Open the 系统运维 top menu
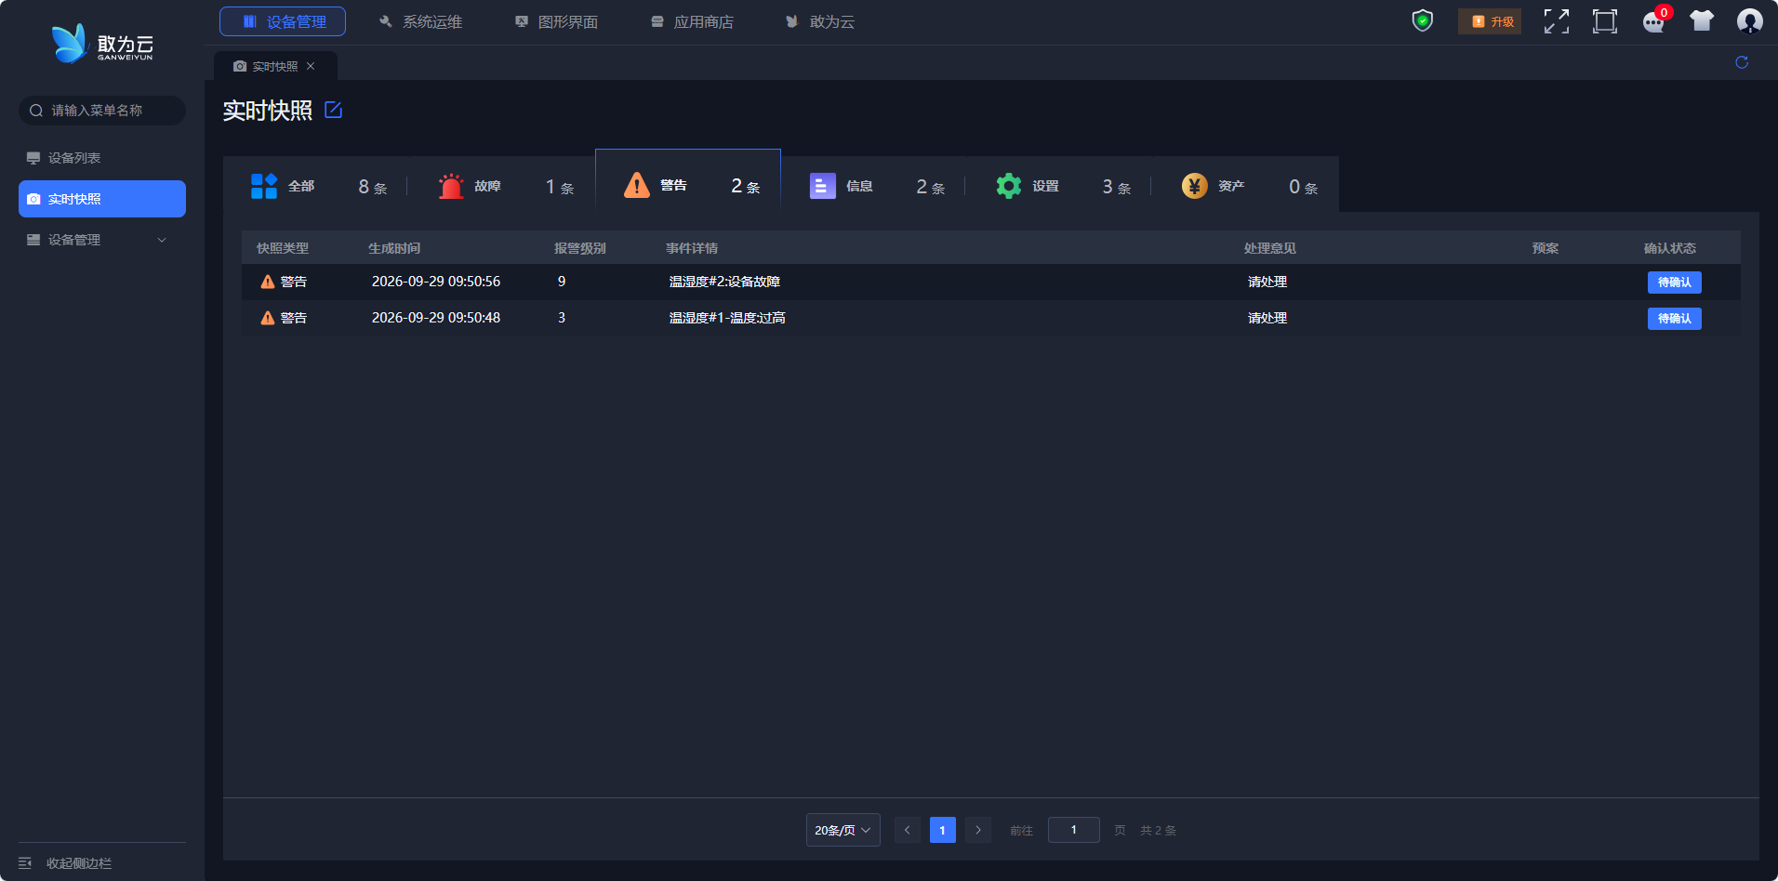Image resolution: width=1778 pixels, height=881 pixels. pyautogui.click(x=420, y=21)
